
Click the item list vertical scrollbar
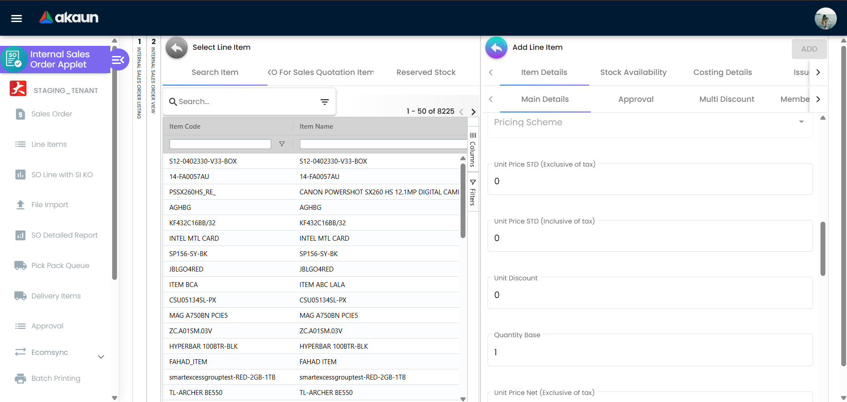click(463, 201)
